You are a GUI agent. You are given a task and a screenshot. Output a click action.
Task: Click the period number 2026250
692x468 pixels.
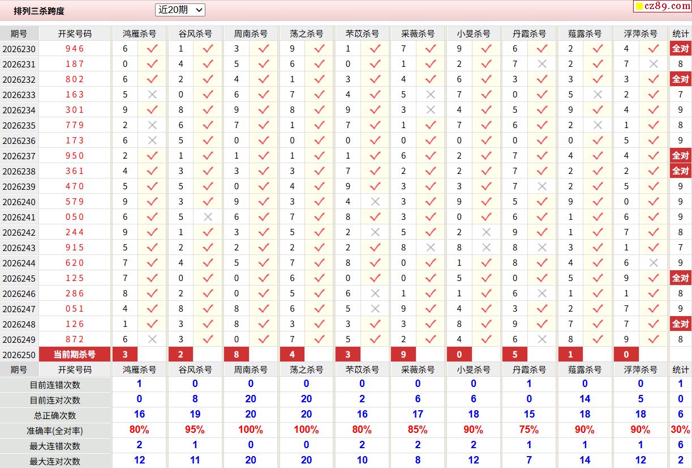click(19, 355)
